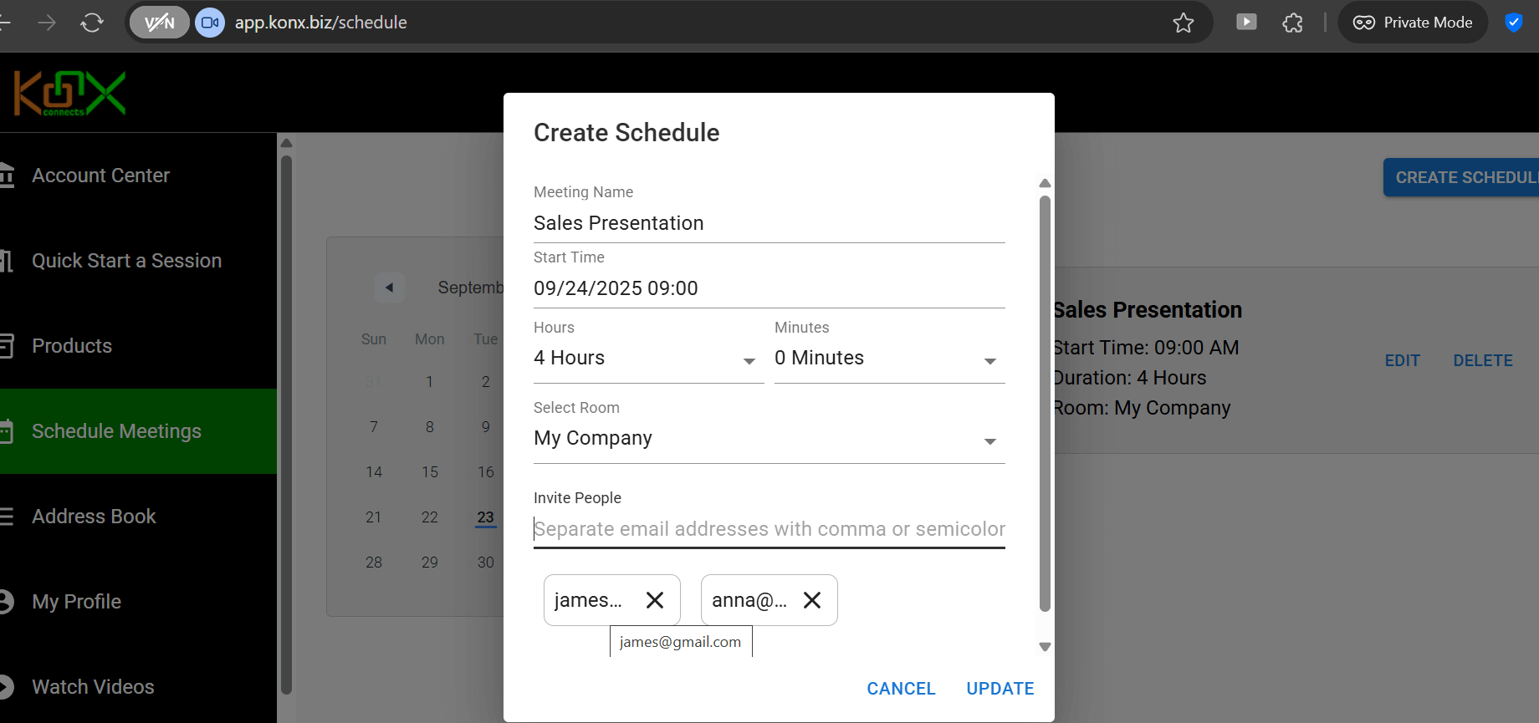Open the Hours dropdown
The width and height of the screenshot is (1539, 723).
648,359
